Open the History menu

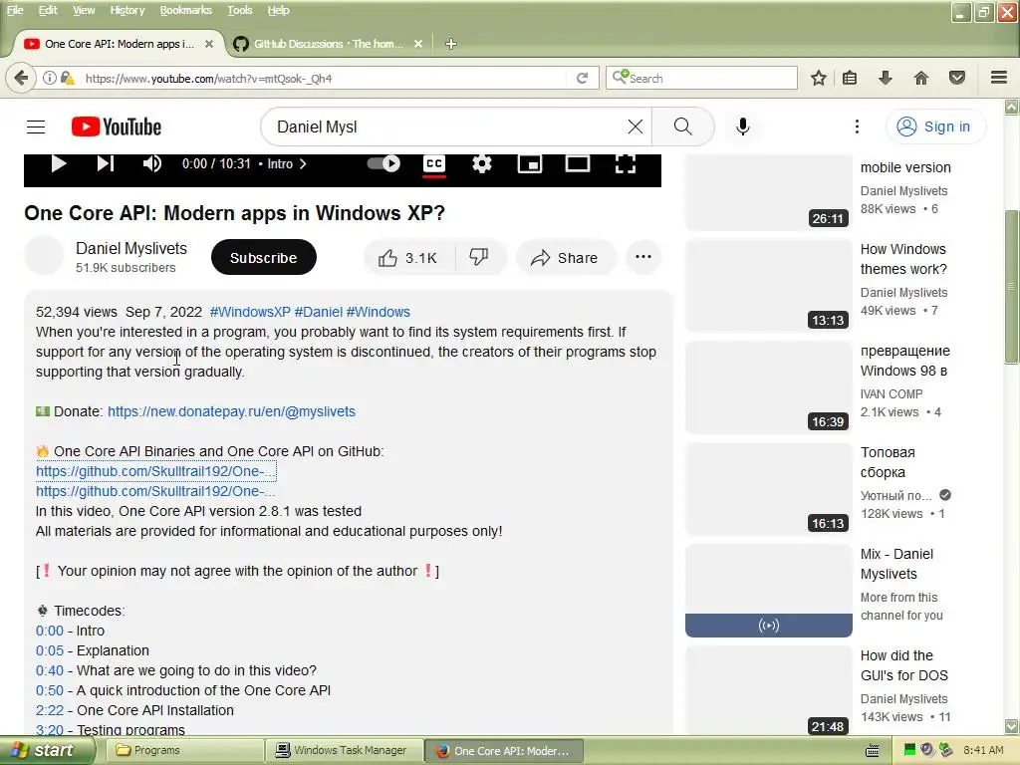(x=127, y=10)
